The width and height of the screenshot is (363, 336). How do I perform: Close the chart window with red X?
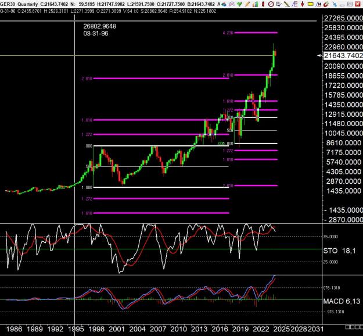point(358,4)
